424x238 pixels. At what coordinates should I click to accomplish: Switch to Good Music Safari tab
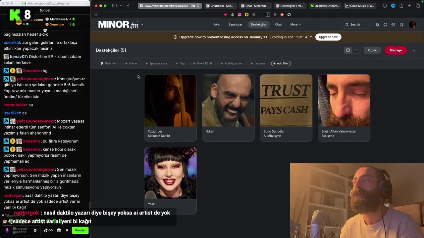[x=360, y=6]
